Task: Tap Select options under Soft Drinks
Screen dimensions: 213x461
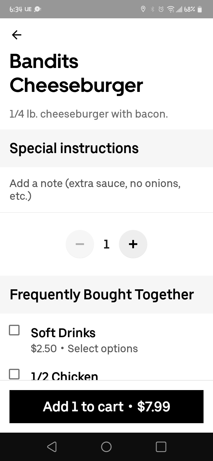Action: (103, 349)
